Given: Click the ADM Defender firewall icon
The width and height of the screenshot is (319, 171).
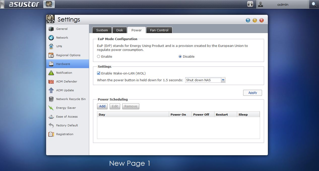Looking at the screenshot, I should [x=51, y=81].
